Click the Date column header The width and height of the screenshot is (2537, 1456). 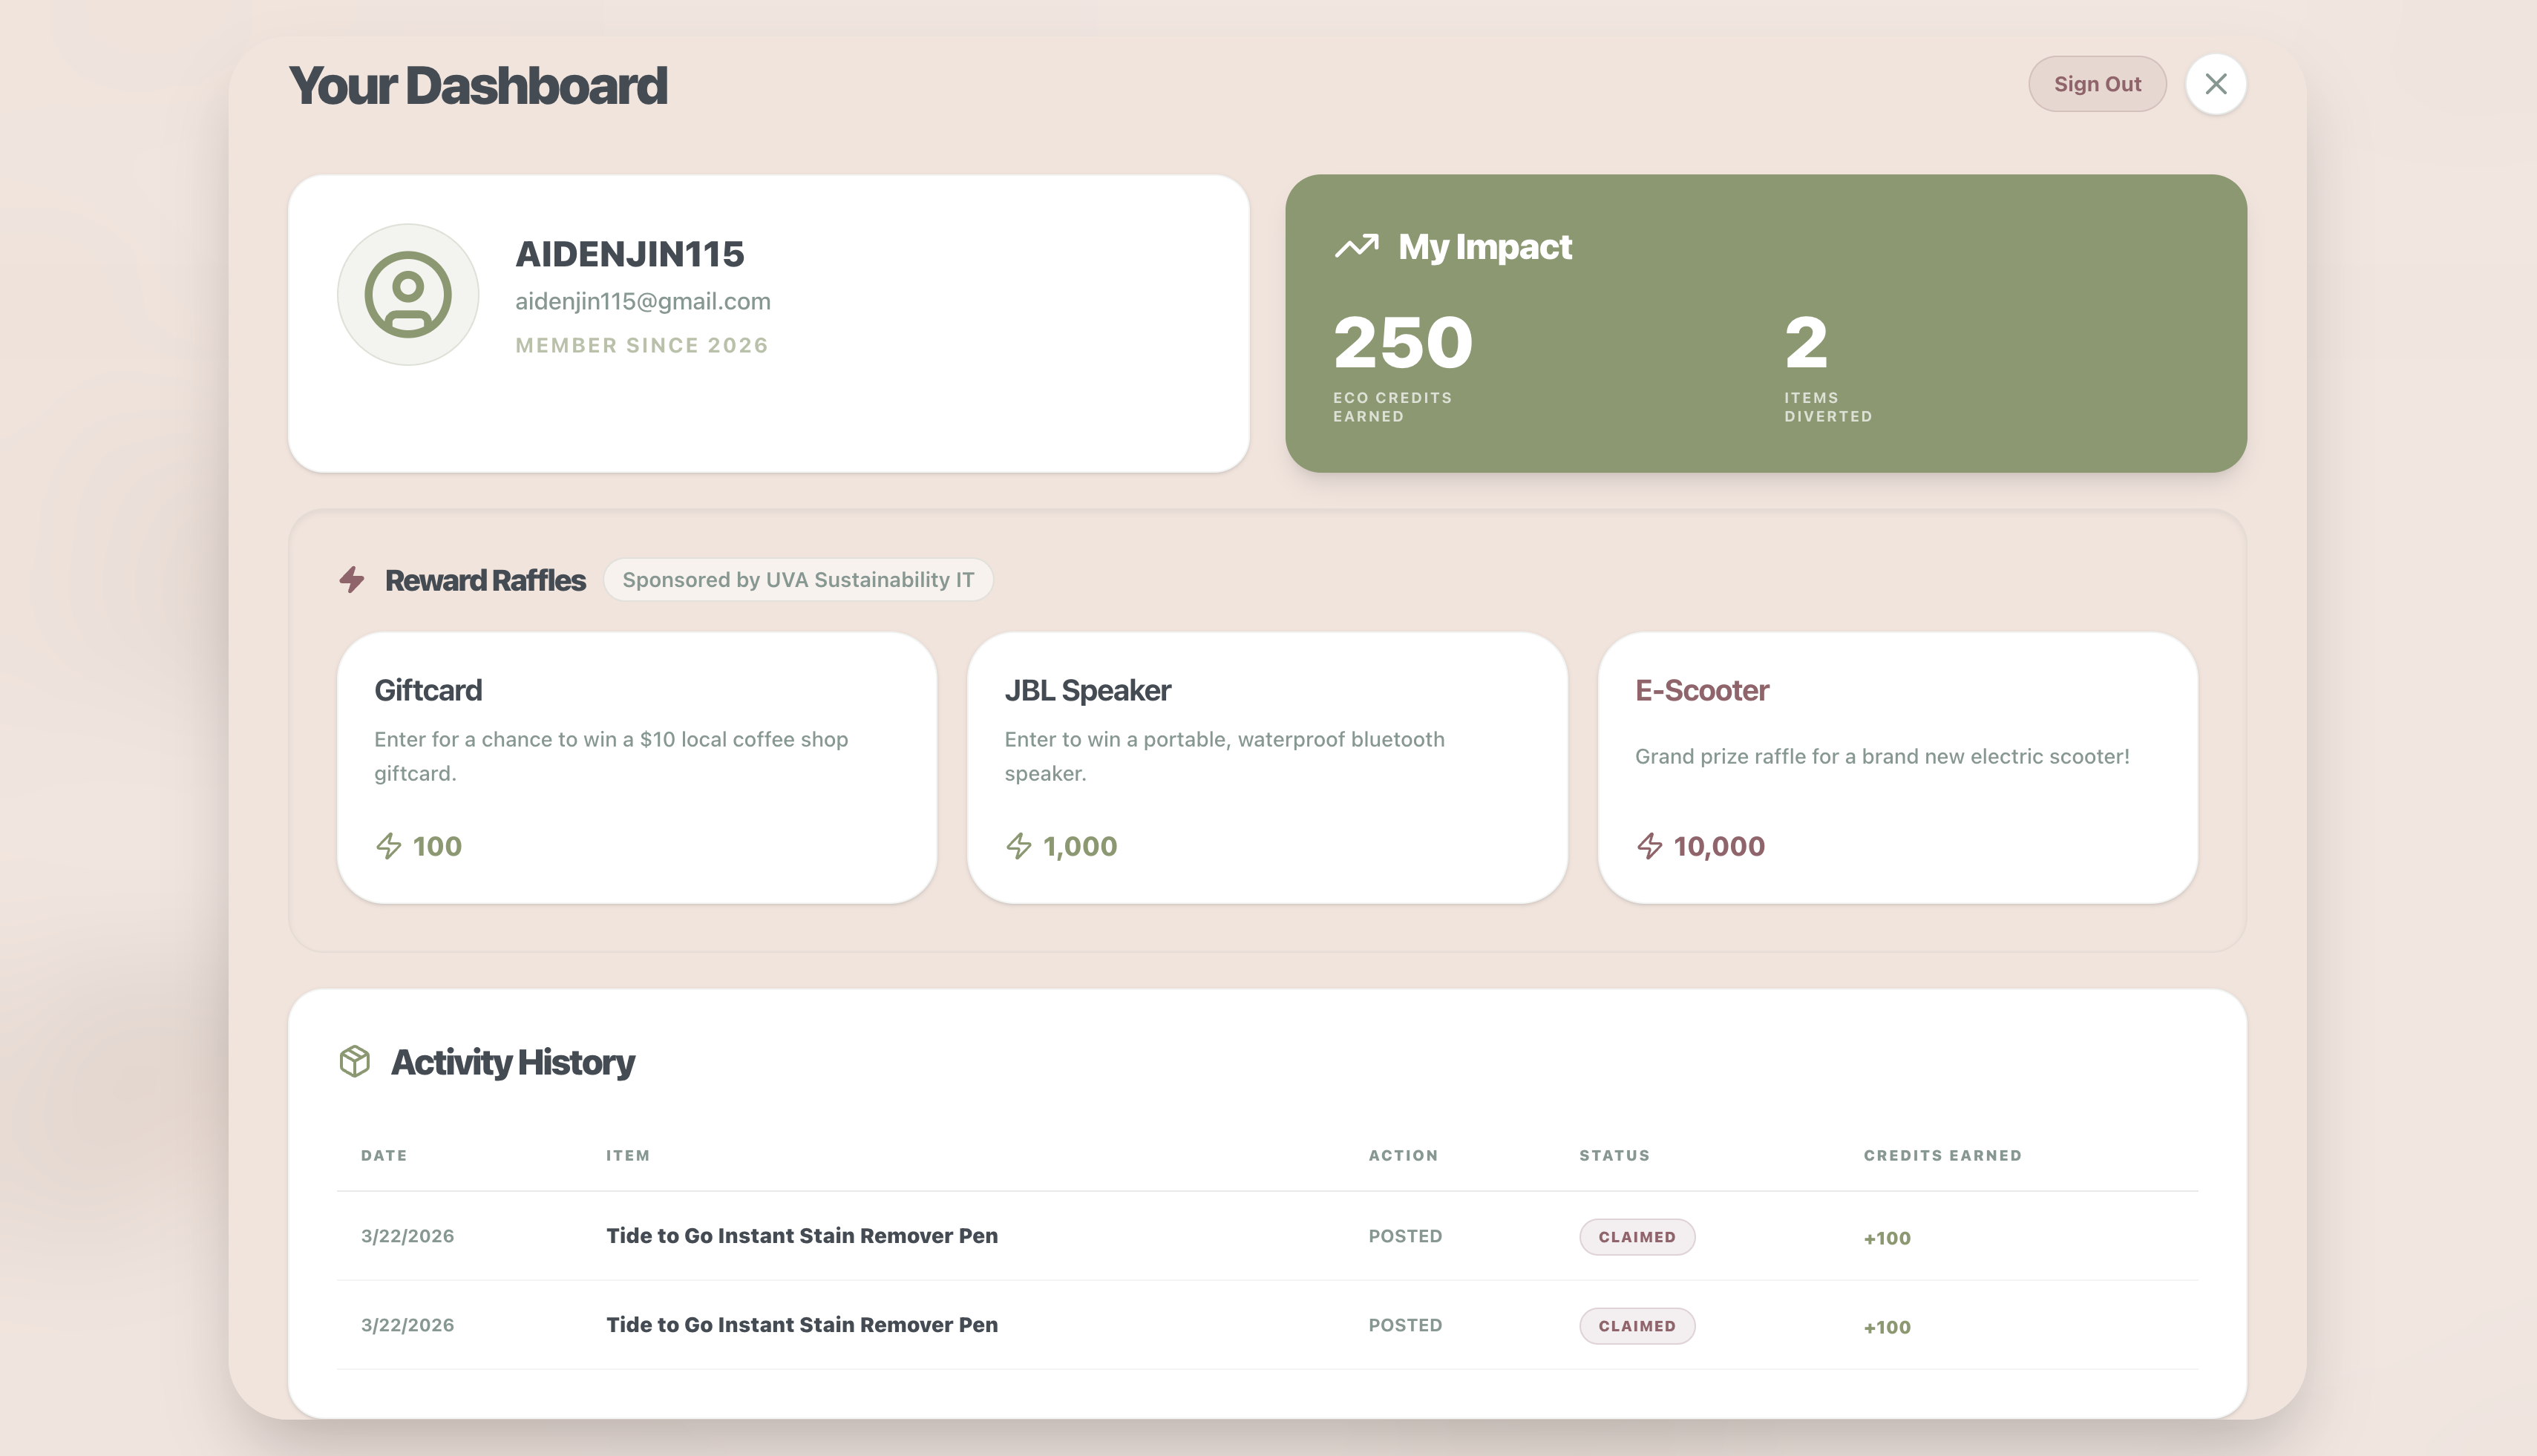[383, 1155]
